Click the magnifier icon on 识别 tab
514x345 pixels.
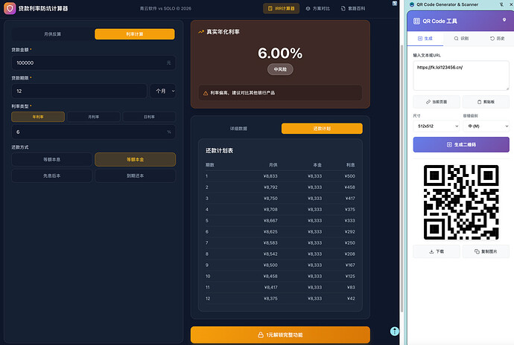[456, 39]
